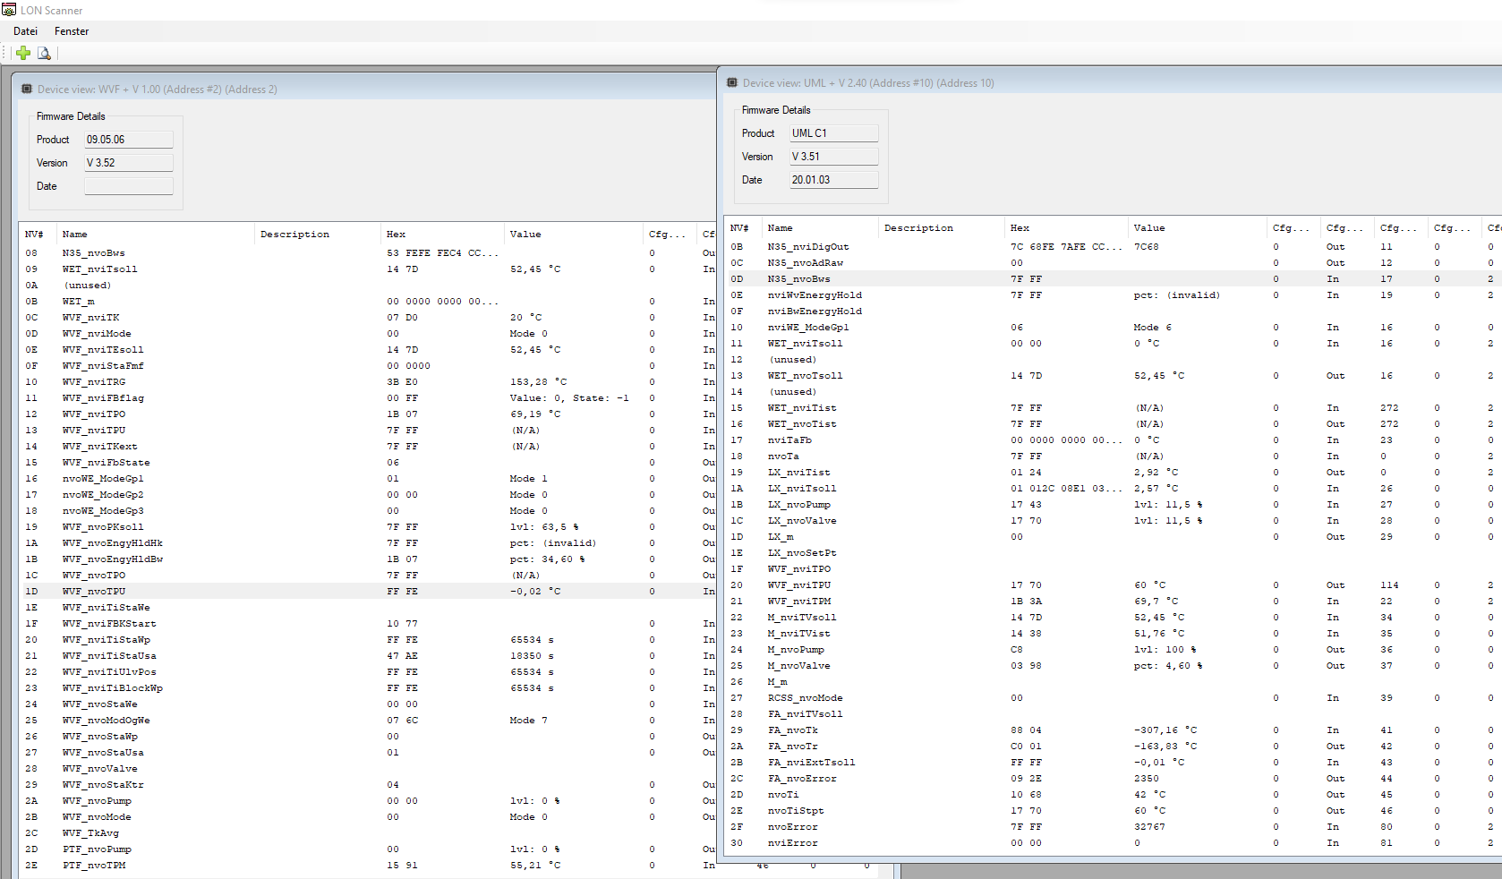The image size is (1502, 879).
Task: Select row WVF_nvoStaKtr
Action: click(369, 785)
